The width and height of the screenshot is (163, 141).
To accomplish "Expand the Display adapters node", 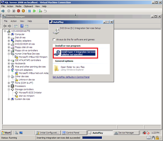I will [x=9, y=41].
